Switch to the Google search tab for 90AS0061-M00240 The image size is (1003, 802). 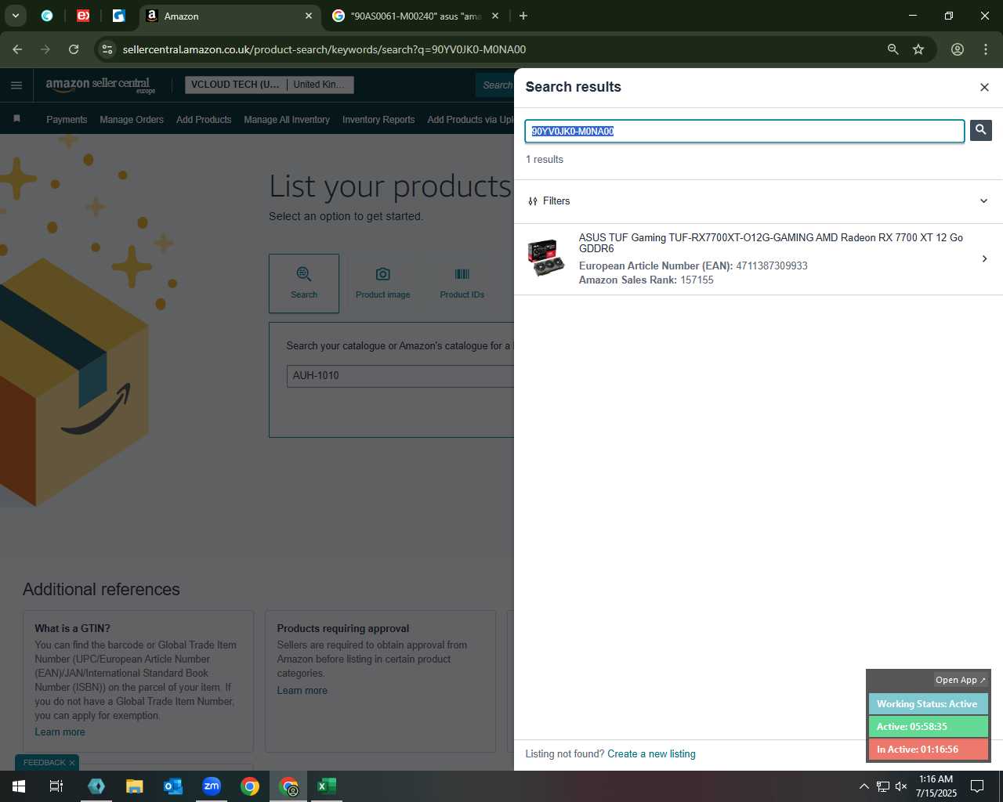coord(416,16)
